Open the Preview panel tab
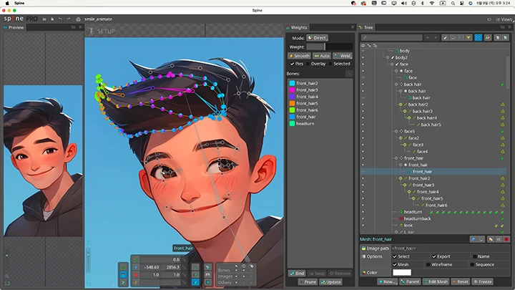Screen dimensions: 515x290 14,27
